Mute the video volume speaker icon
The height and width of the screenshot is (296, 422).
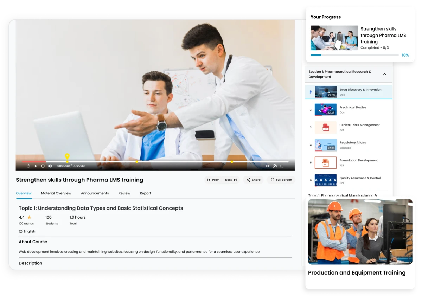[x=50, y=166]
